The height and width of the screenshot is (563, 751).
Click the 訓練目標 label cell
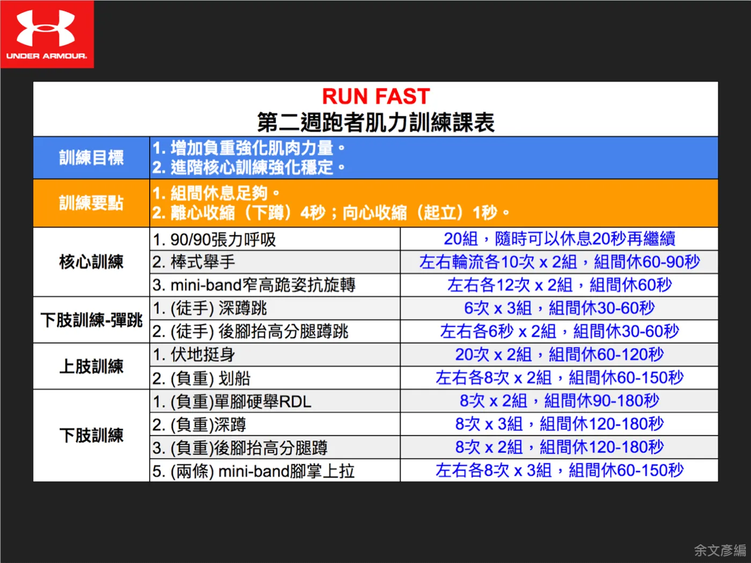pyautogui.click(x=91, y=158)
